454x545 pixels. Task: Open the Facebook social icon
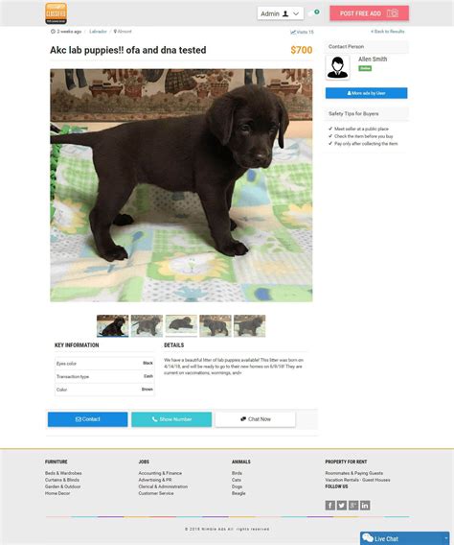(x=329, y=505)
